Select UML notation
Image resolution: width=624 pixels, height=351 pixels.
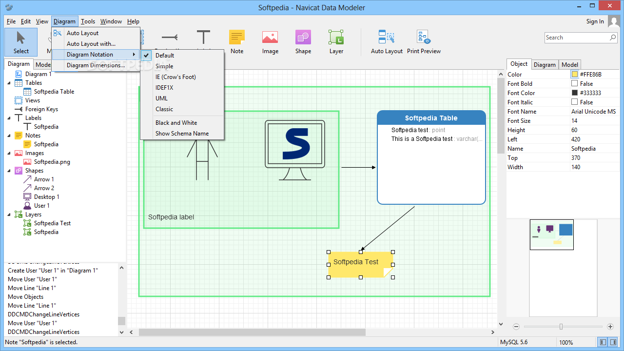(182, 98)
